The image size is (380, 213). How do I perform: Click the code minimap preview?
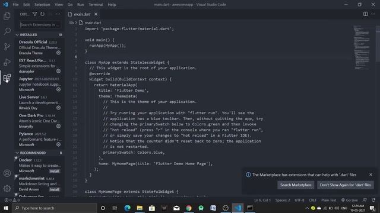[362, 47]
